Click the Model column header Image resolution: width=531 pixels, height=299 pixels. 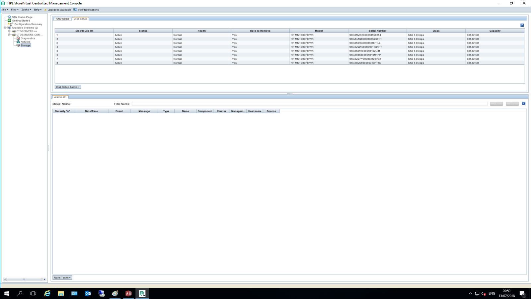pos(319,31)
